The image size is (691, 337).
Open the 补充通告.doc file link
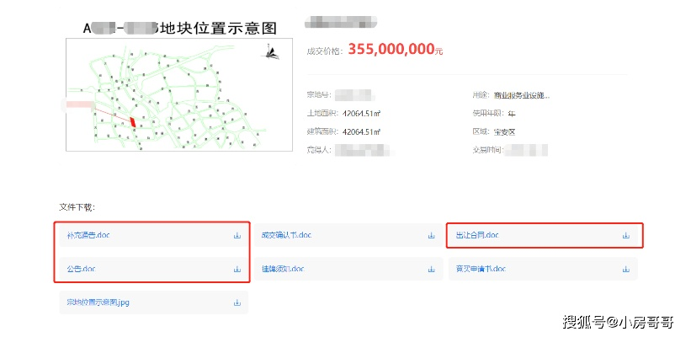click(x=88, y=235)
